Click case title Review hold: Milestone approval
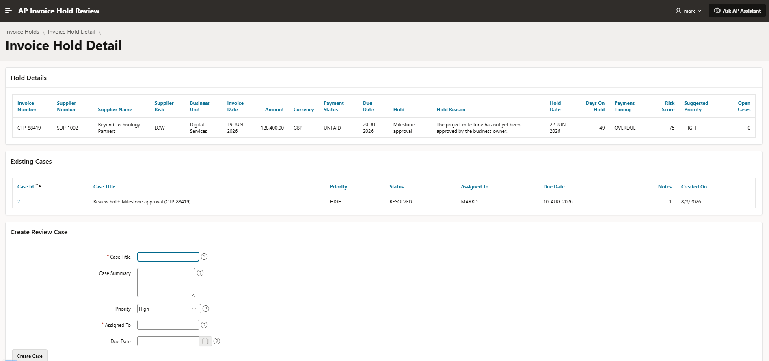 click(142, 202)
